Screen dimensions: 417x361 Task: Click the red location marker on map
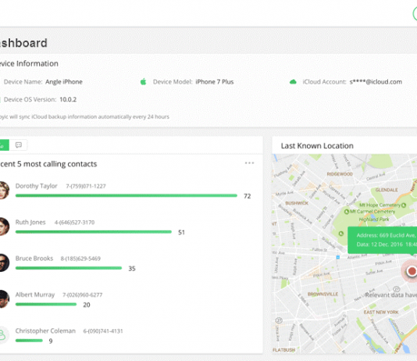[412, 271]
